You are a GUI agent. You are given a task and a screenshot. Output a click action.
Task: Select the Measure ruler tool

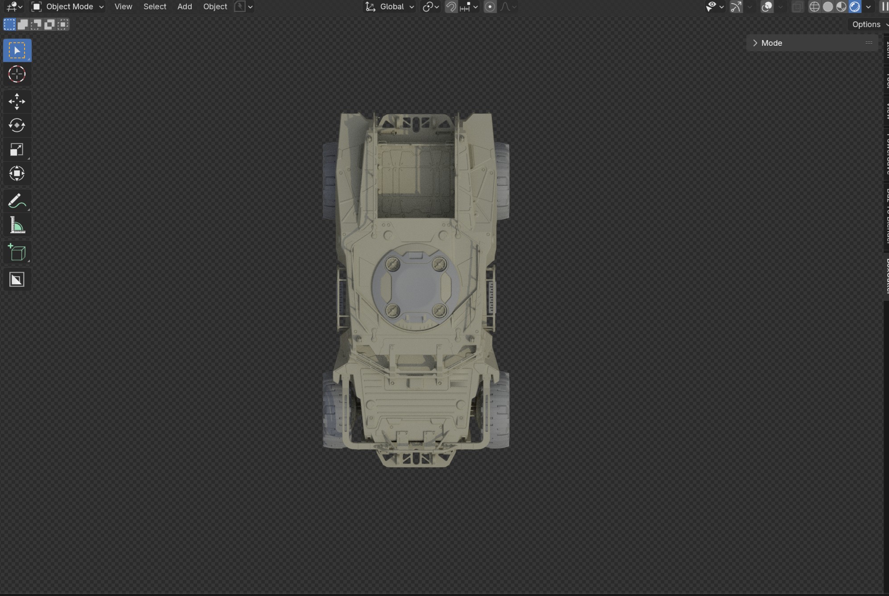coord(17,225)
